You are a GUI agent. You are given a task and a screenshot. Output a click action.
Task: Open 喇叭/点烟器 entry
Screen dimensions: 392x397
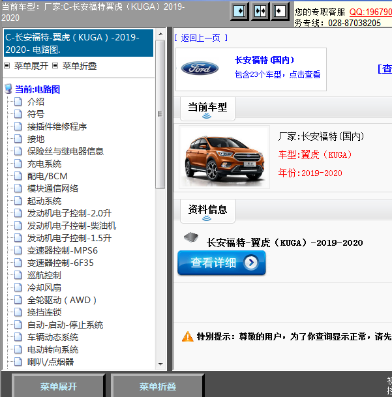click(x=50, y=362)
